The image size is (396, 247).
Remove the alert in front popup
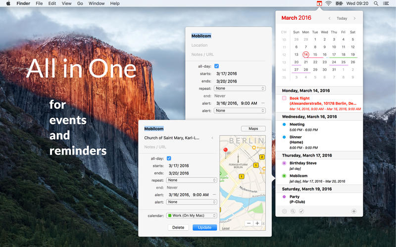pos(214,195)
